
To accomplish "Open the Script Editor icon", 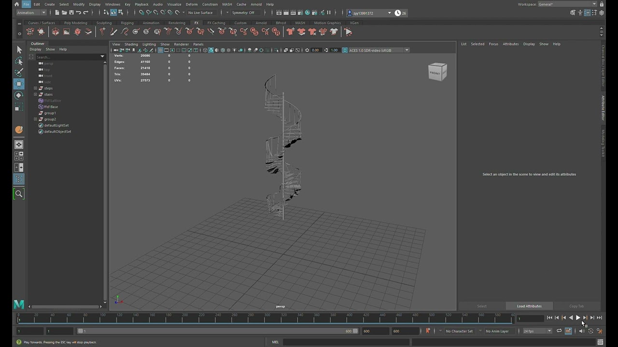I will (x=600, y=342).
